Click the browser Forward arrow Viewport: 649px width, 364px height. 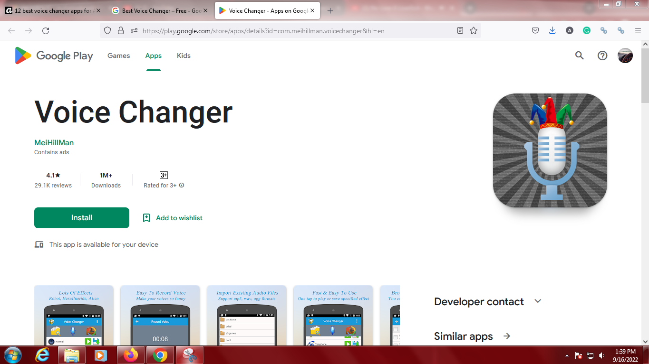(29, 30)
